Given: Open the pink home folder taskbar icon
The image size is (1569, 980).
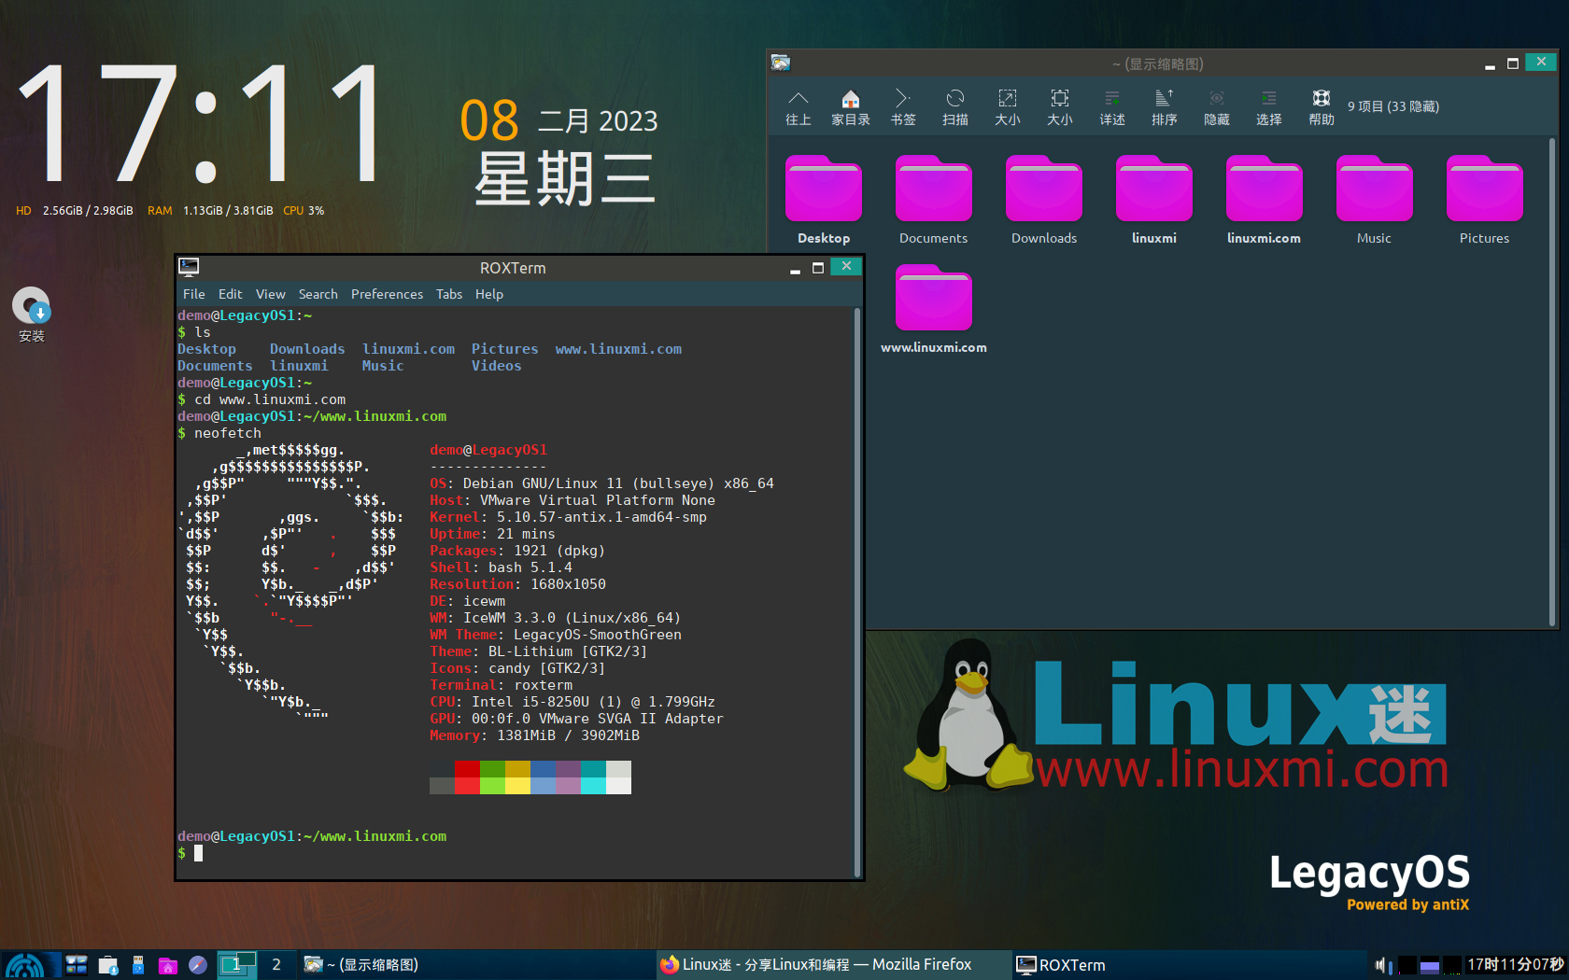Looking at the screenshot, I should pyautogui.click(x=168, y=965).
